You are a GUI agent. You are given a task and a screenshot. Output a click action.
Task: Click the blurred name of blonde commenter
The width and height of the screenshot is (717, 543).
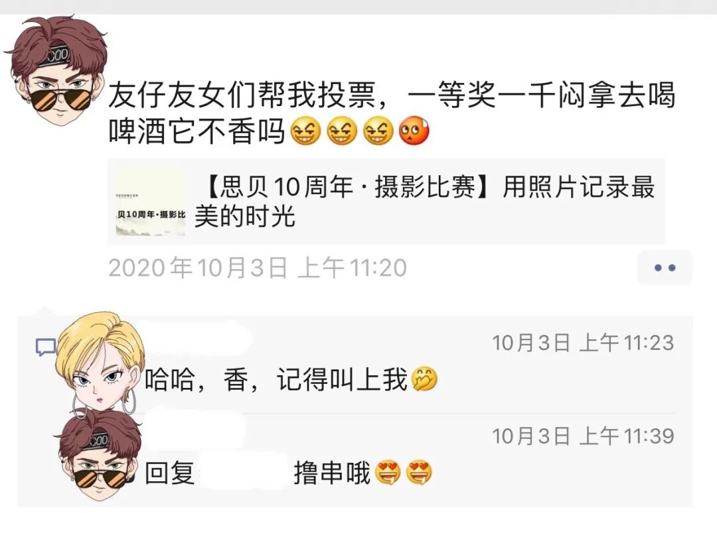197,337
